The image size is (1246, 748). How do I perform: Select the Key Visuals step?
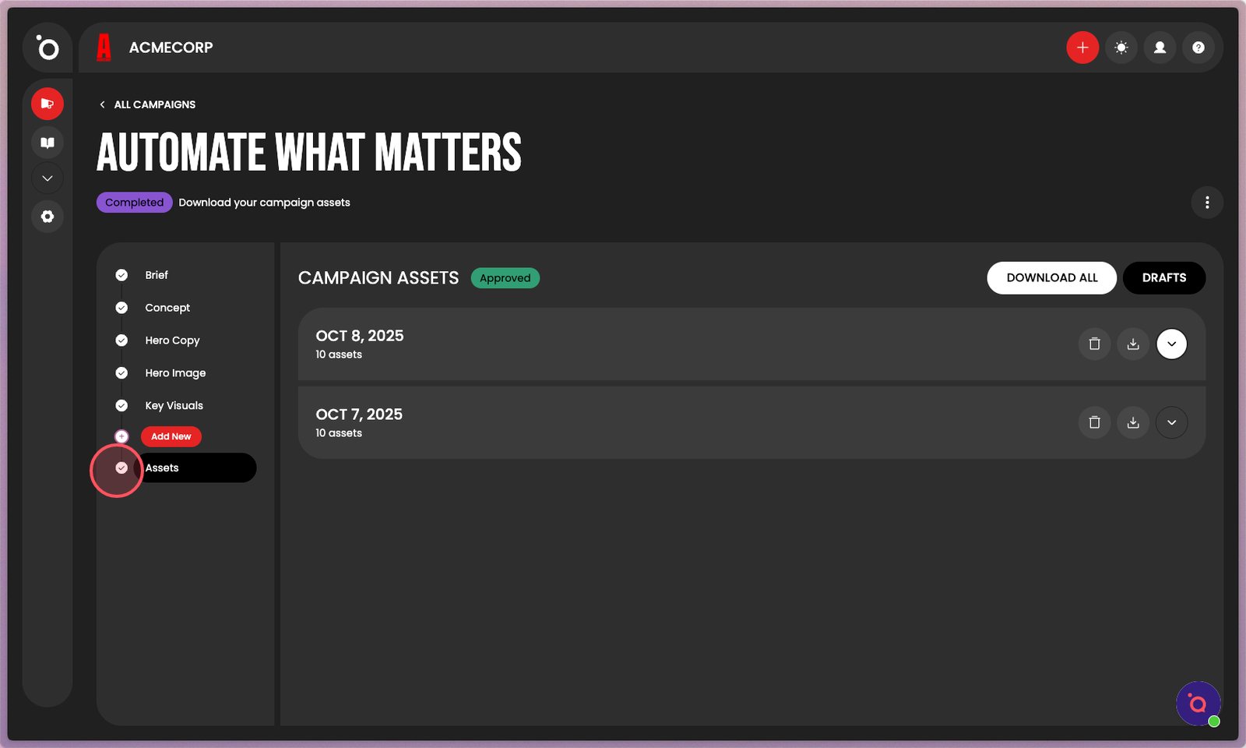[174, 406]
